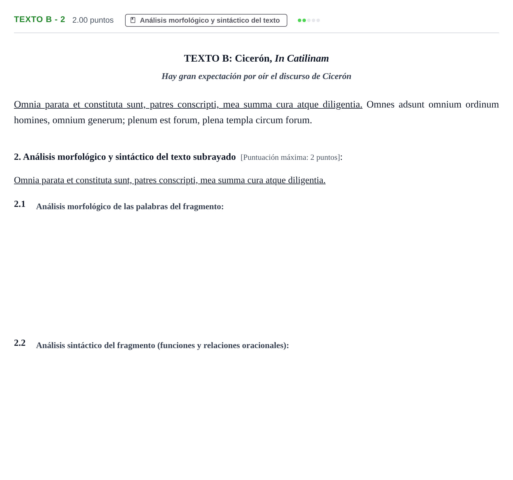Click the book icon in the category tag
This screenshot has height=480, width=513.
click(133, 20)
